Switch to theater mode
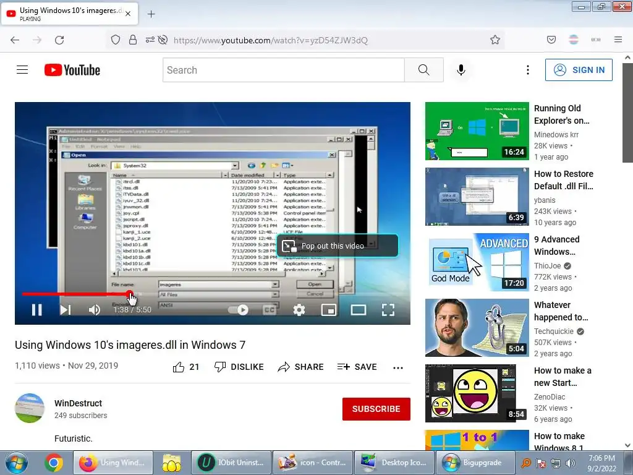 (358, 310)
